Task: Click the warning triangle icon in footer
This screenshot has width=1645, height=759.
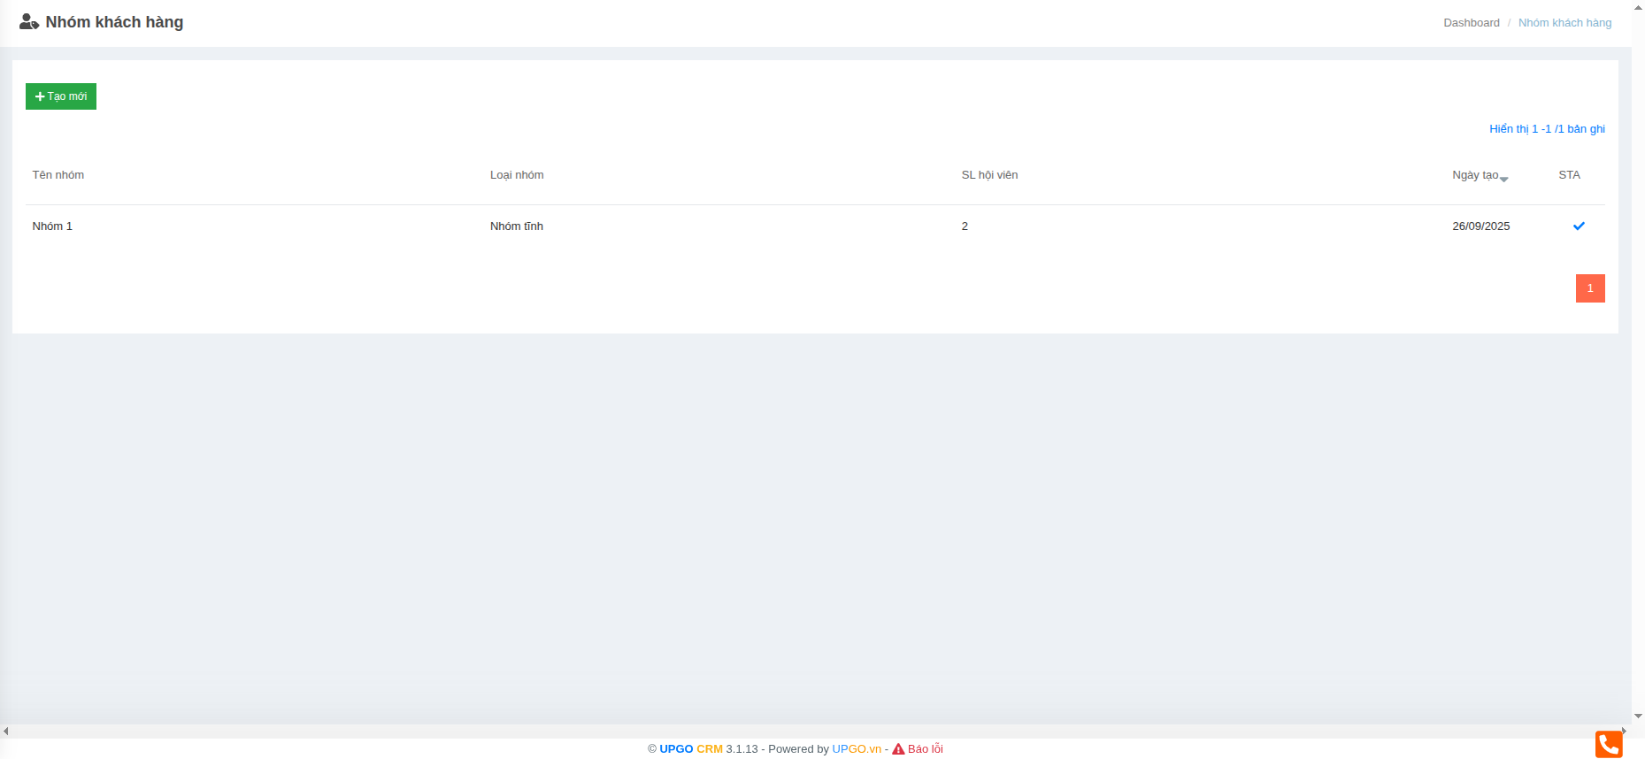Action: click(x=898, y=749)
